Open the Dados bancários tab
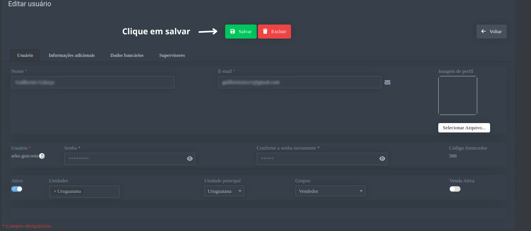Image resolution: width=531 pixels, height=231 pixels. point(127,55)
